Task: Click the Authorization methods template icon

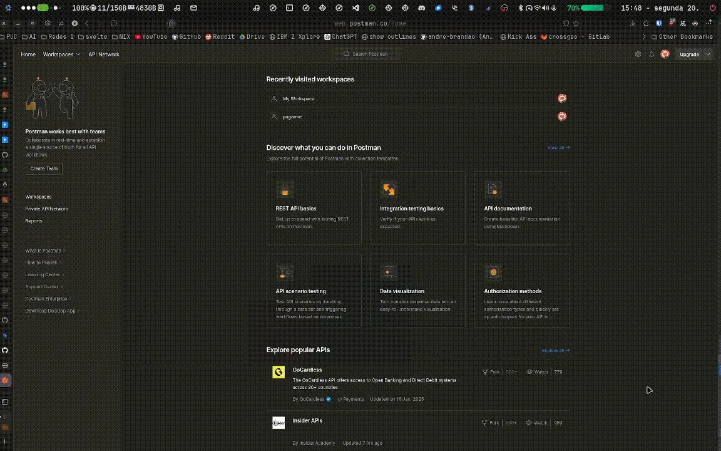Action: tap(493, 272)
